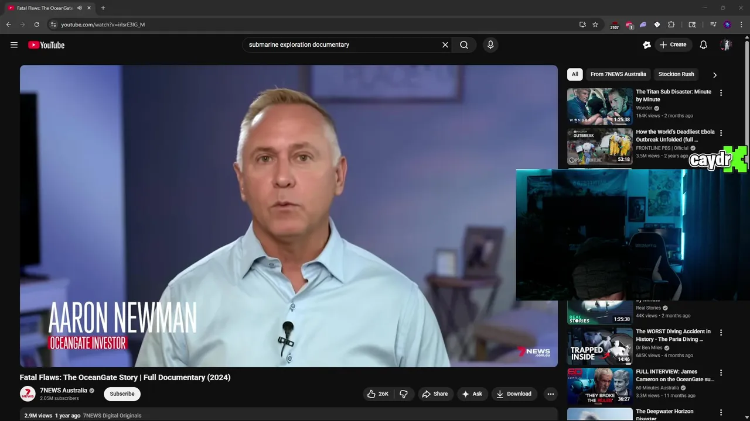Clear the search box text
This screenshot has width=750, height=421.
point(445,45)
